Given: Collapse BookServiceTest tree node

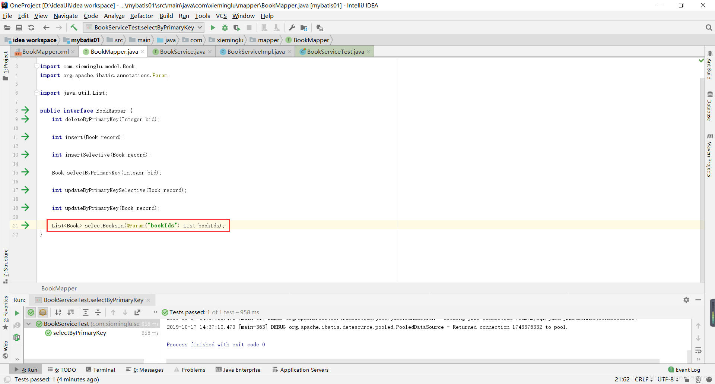Looking at the screenshot, I should tap(29, 324).
